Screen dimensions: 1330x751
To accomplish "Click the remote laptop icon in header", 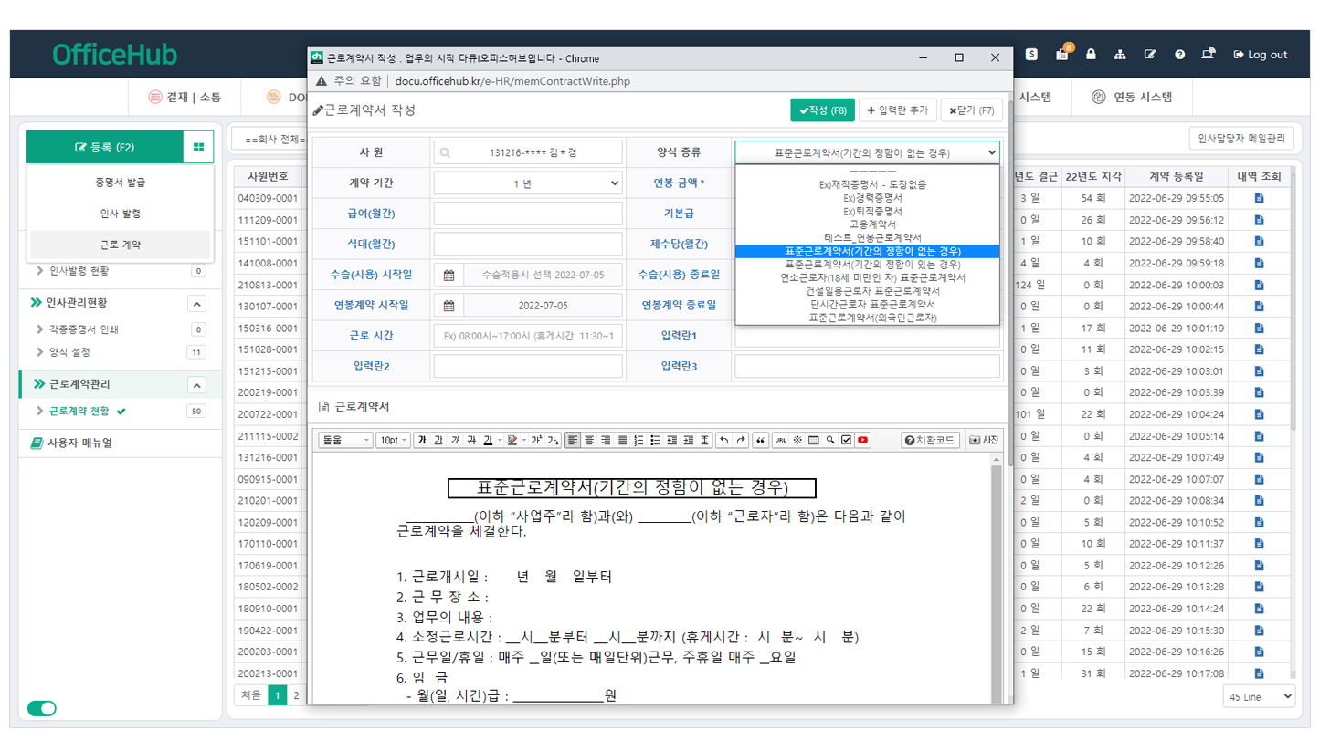I will click(1209, 55).
